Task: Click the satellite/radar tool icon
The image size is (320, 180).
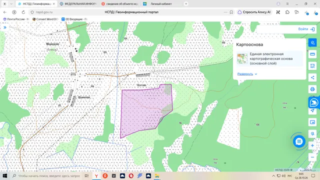Action: tap(312, 134)
